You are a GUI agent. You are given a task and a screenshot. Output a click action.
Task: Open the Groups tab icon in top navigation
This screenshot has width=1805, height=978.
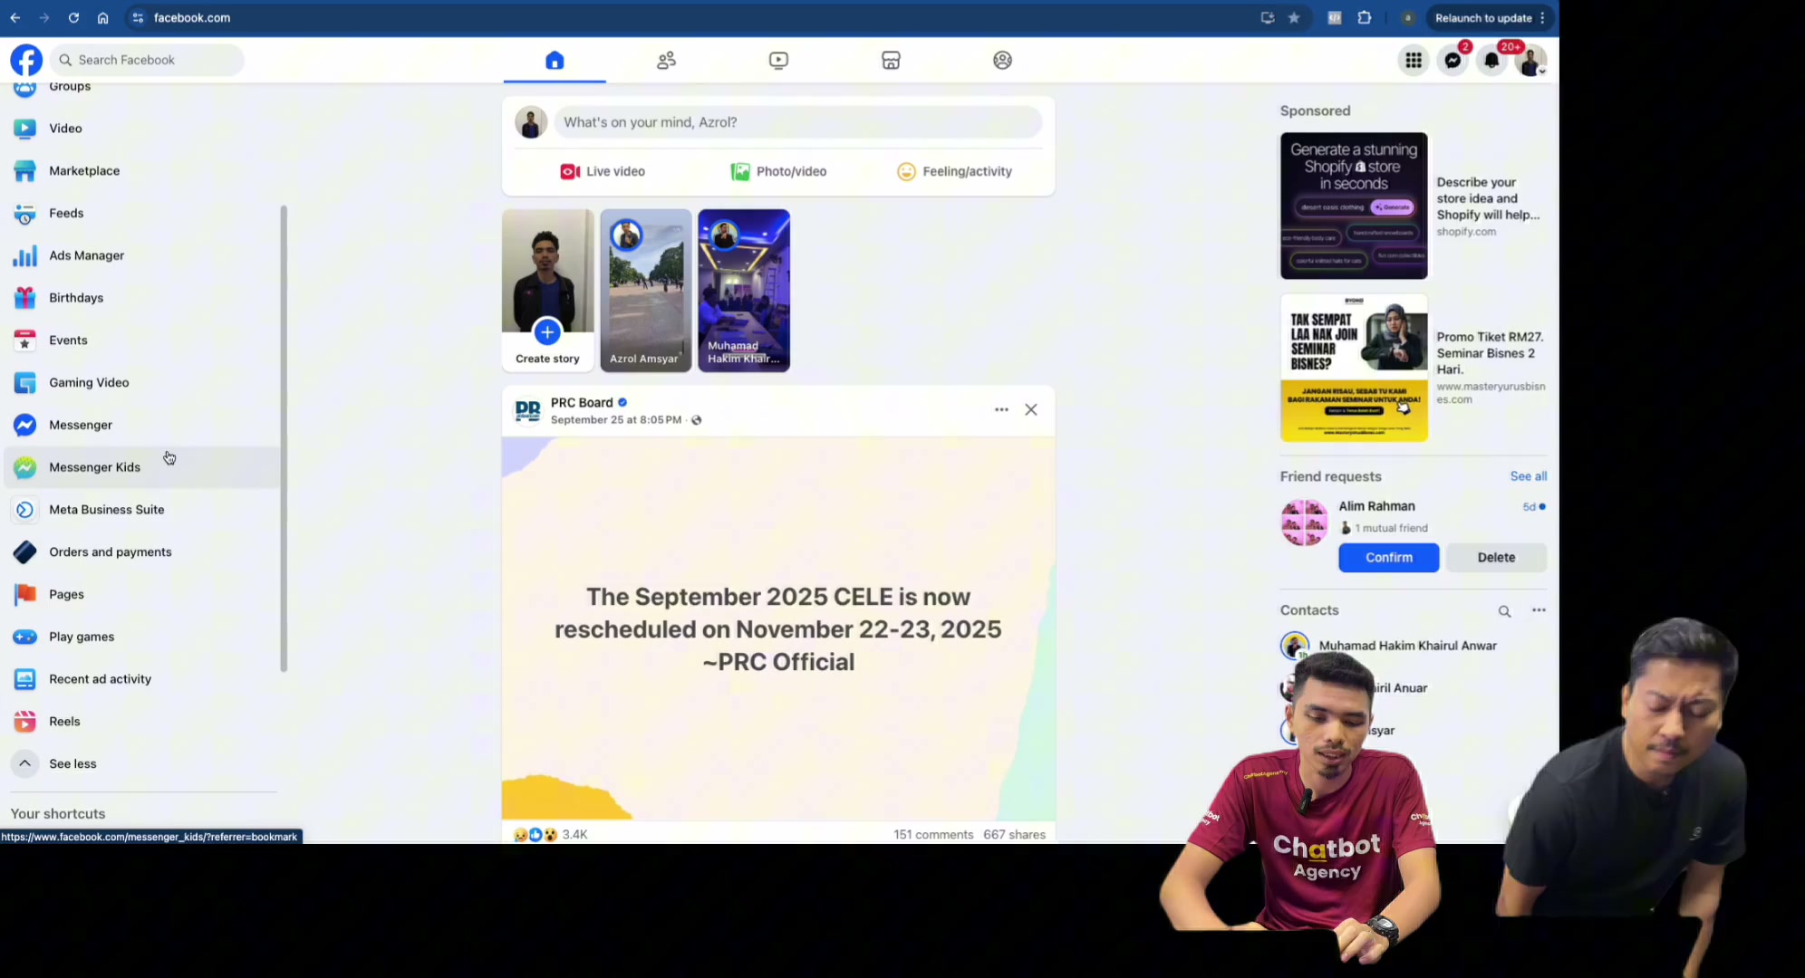pos(1002,60)
